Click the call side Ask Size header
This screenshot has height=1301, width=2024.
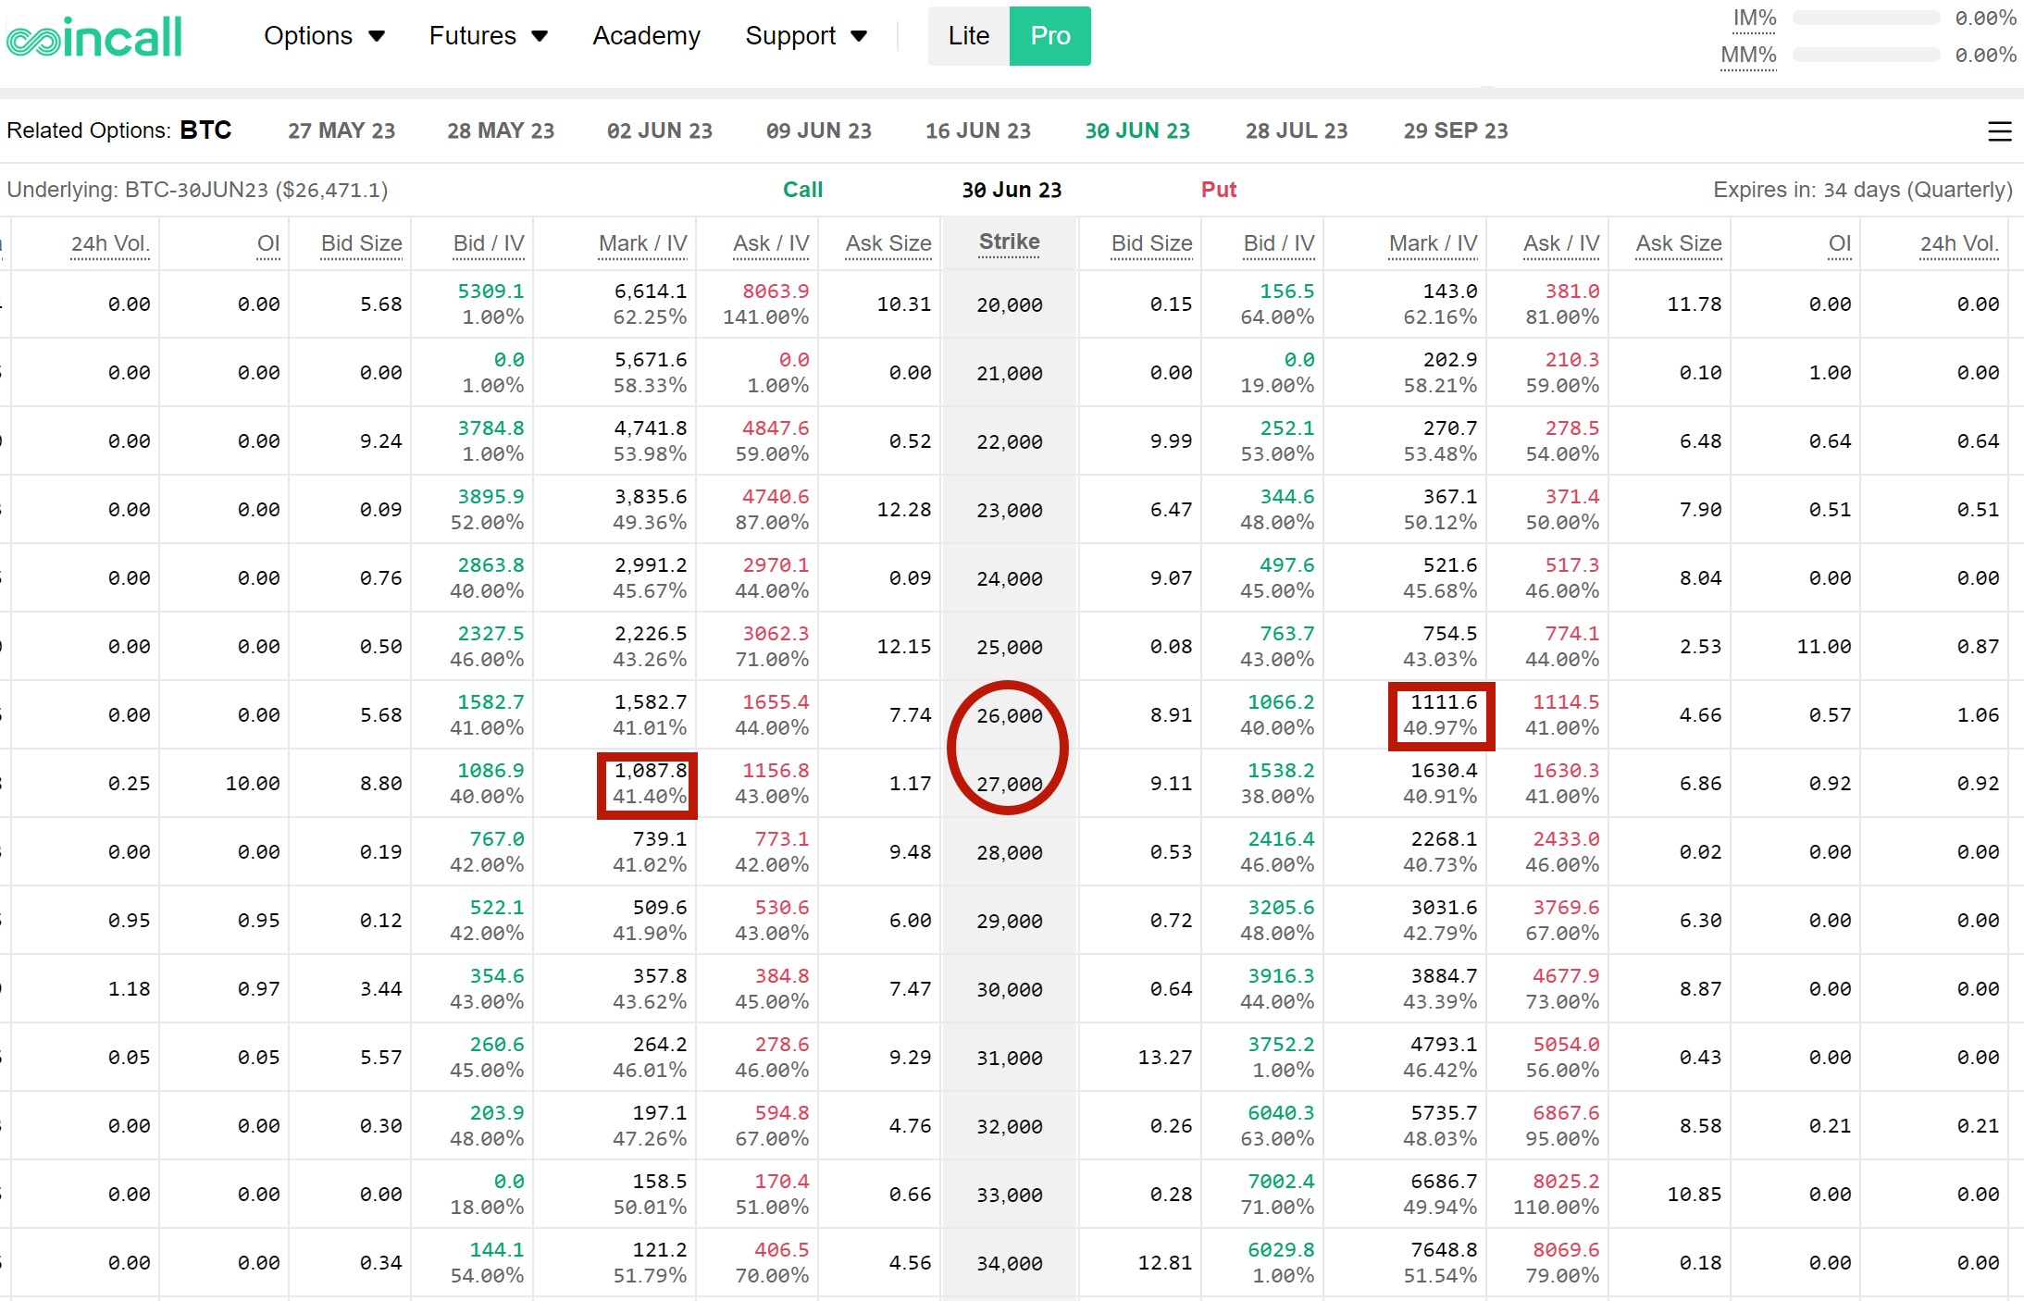888,244
